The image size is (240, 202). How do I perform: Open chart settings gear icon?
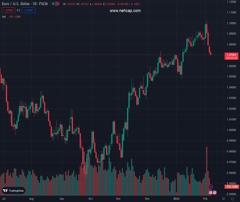pos(232,199)
